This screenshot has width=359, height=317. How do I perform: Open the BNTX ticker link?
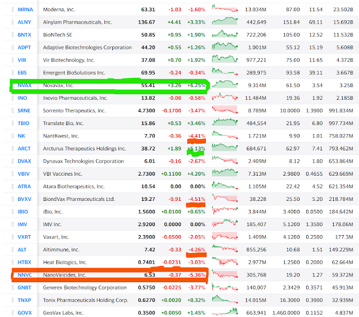[x=24, y=35]
